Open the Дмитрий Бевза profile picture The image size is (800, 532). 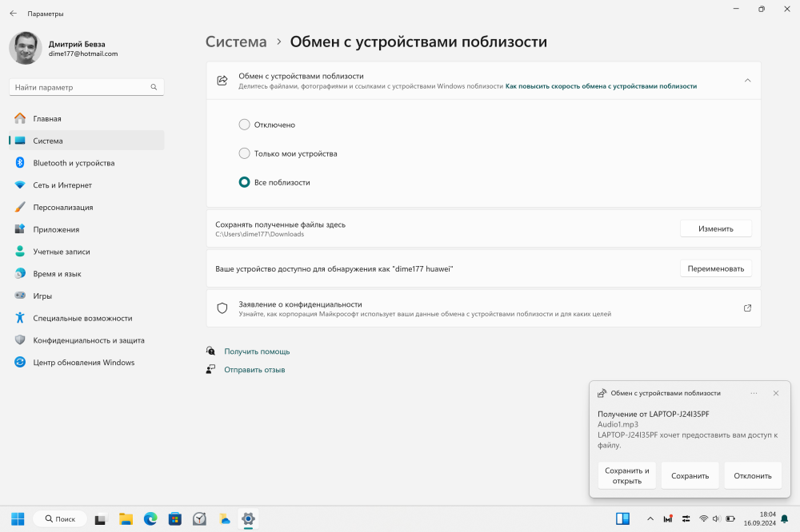click(26, 48)
